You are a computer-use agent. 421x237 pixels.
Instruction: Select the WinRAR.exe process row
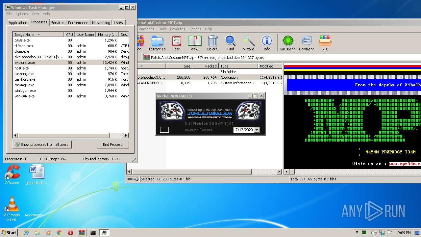[x=71, y=96]
